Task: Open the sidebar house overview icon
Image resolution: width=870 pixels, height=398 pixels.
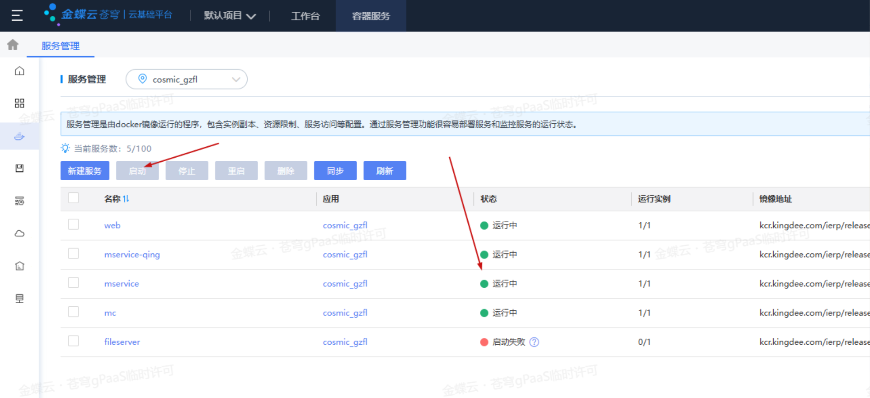Action: pyautogui.click(x=19, y=71)
